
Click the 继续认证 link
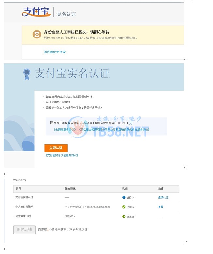(163, 197)
